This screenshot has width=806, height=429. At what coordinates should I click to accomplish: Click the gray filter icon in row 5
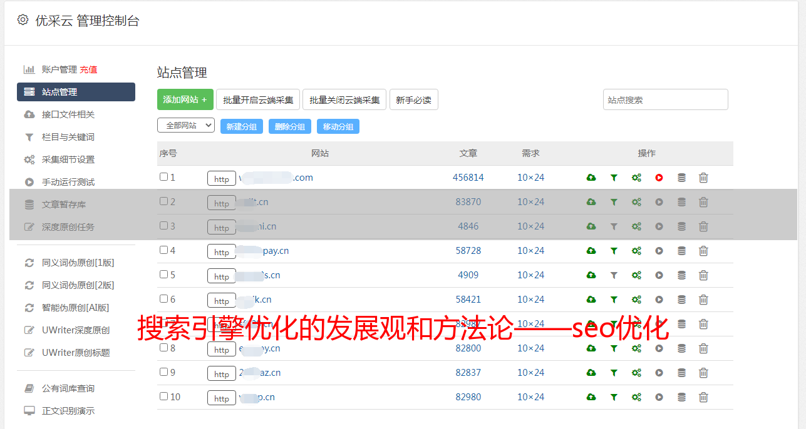(614, 275)
